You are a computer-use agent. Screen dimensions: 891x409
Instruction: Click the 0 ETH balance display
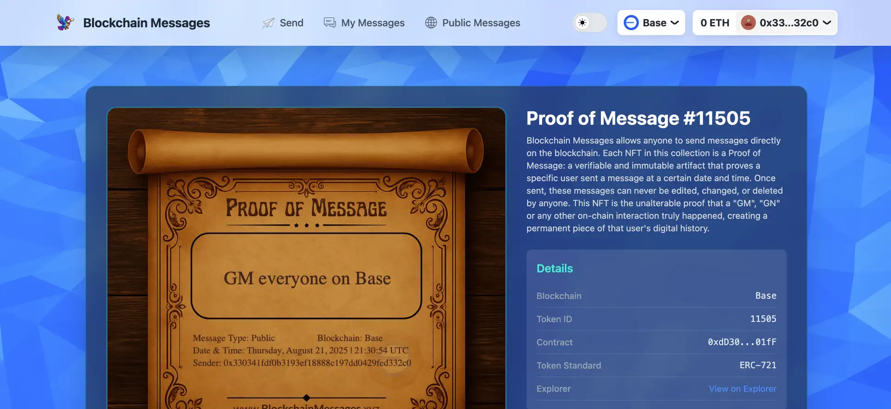pos(715,23)
